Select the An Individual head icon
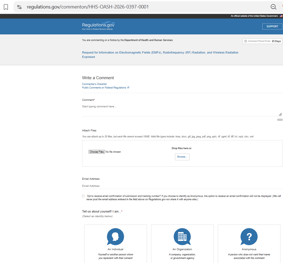Viewport: 283px width, 263px height. tap(115, 237)
